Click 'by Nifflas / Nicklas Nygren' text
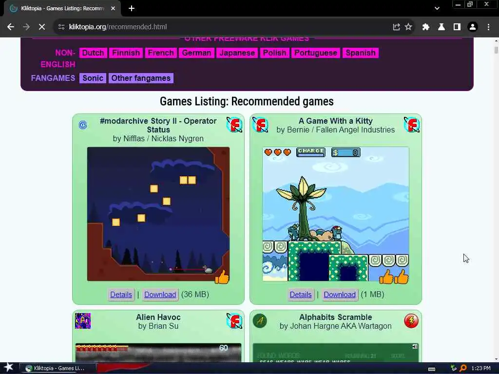 158,139
